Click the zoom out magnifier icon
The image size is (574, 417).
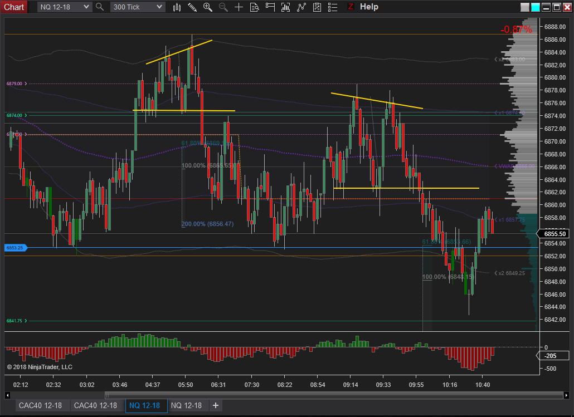point(223,7)
